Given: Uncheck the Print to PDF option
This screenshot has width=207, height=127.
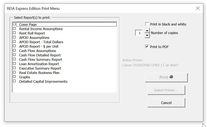Looking at the screenshot, I should click(x=147, y=47).
